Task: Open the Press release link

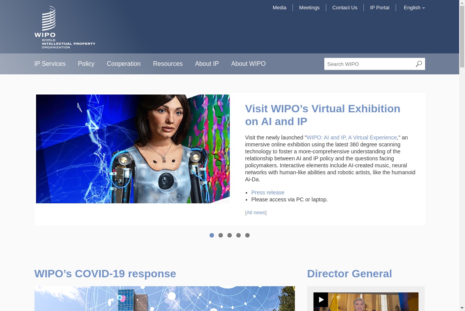Action: click(x=268, y=192)
